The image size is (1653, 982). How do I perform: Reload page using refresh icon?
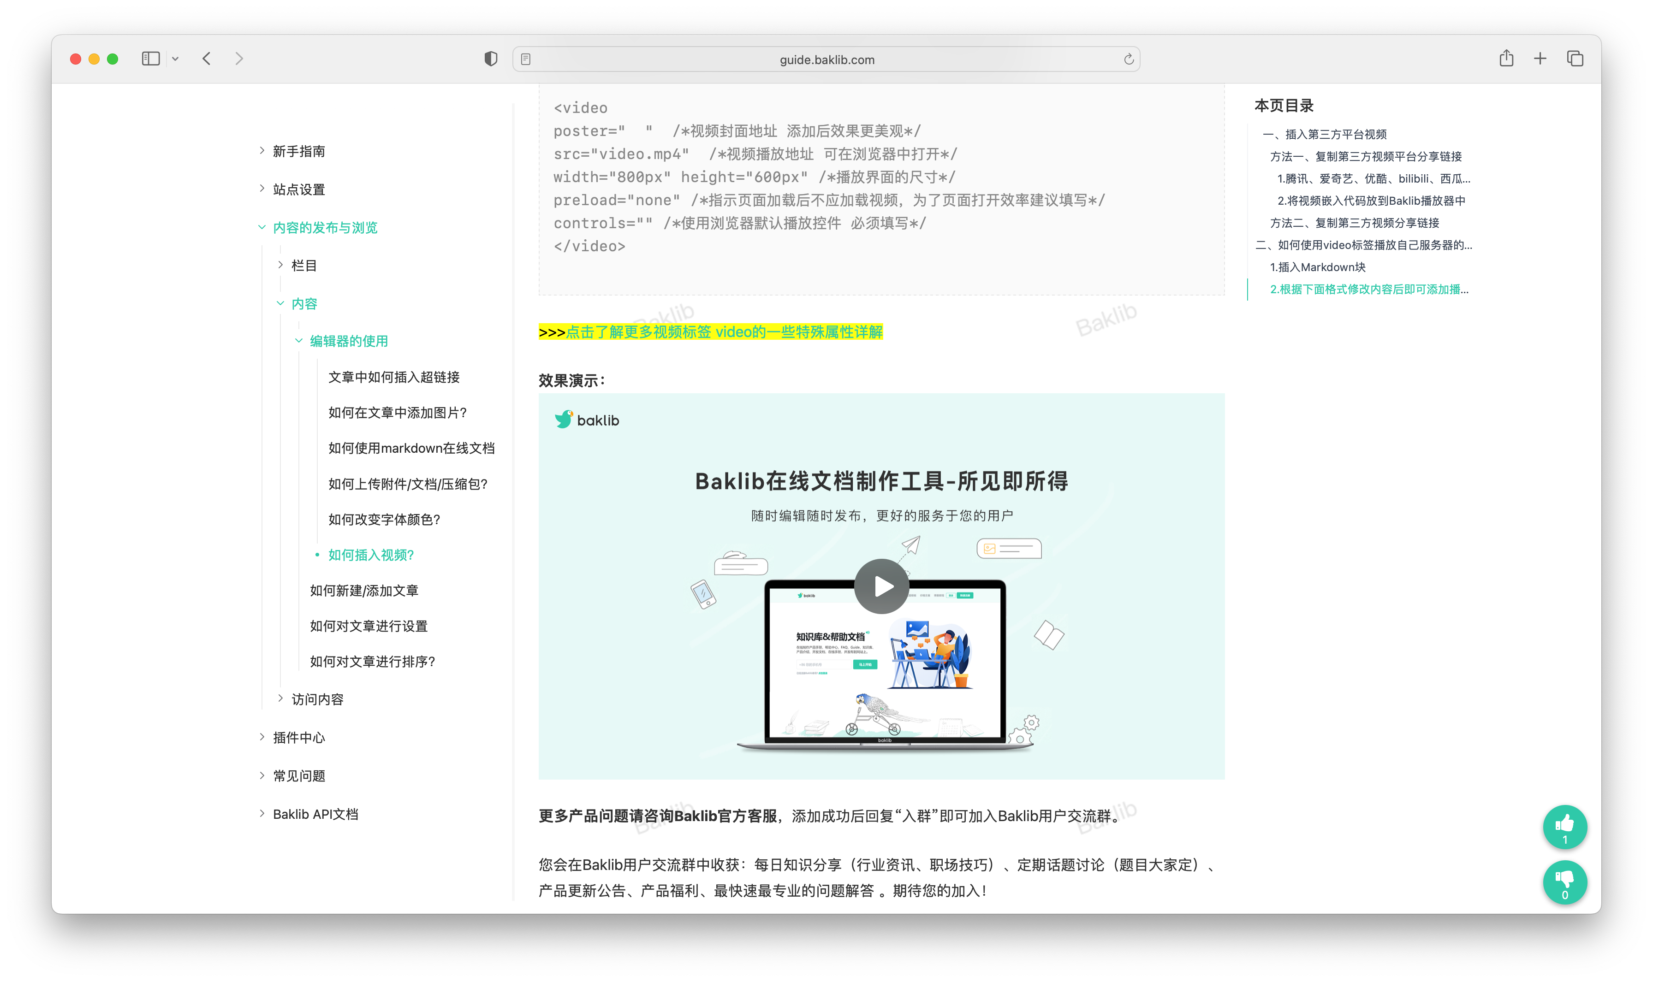tap(1128, 59)
